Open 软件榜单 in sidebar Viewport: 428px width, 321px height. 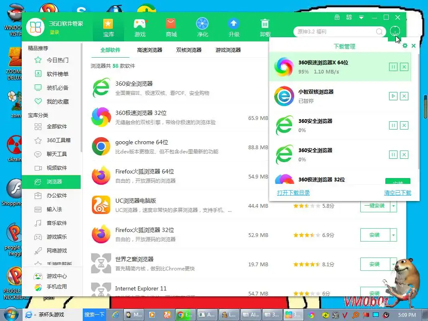click(52, 74)
